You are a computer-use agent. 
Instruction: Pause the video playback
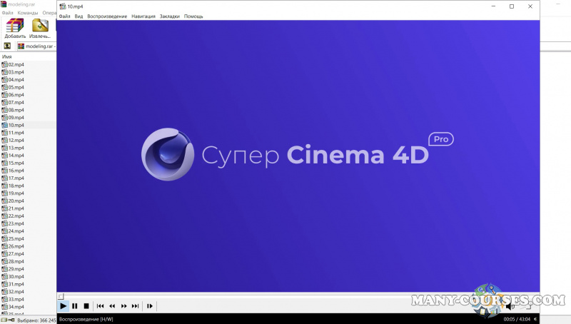74,305
